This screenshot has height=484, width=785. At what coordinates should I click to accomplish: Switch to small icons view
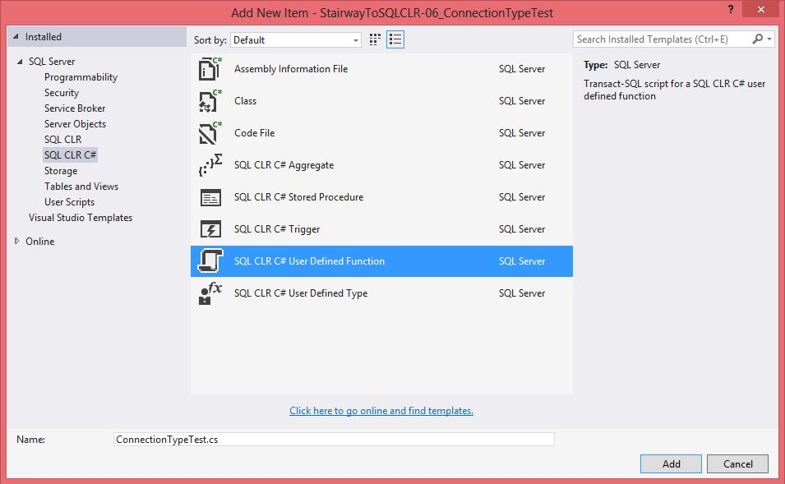375,39
